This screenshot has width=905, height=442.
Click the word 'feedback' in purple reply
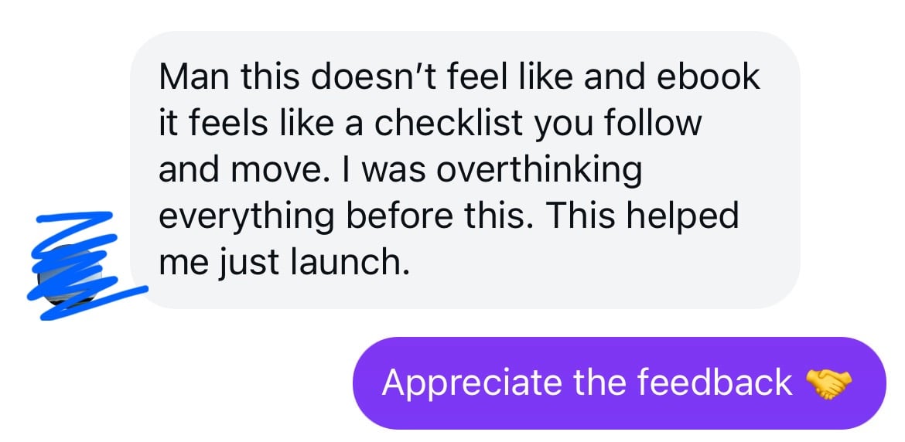(715, 382)
